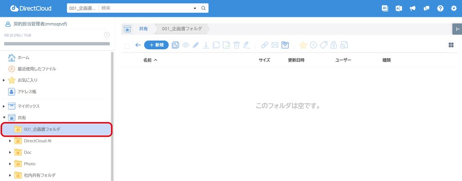
Task: Open the Photo folder
Action: click(30, 163)
